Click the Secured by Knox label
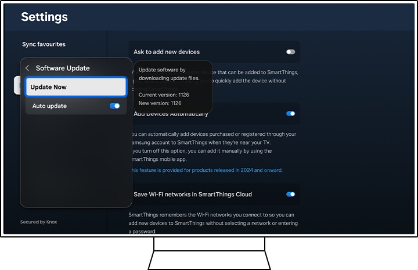The width and height of the screenshot is (418, 270). coord(38,222)
